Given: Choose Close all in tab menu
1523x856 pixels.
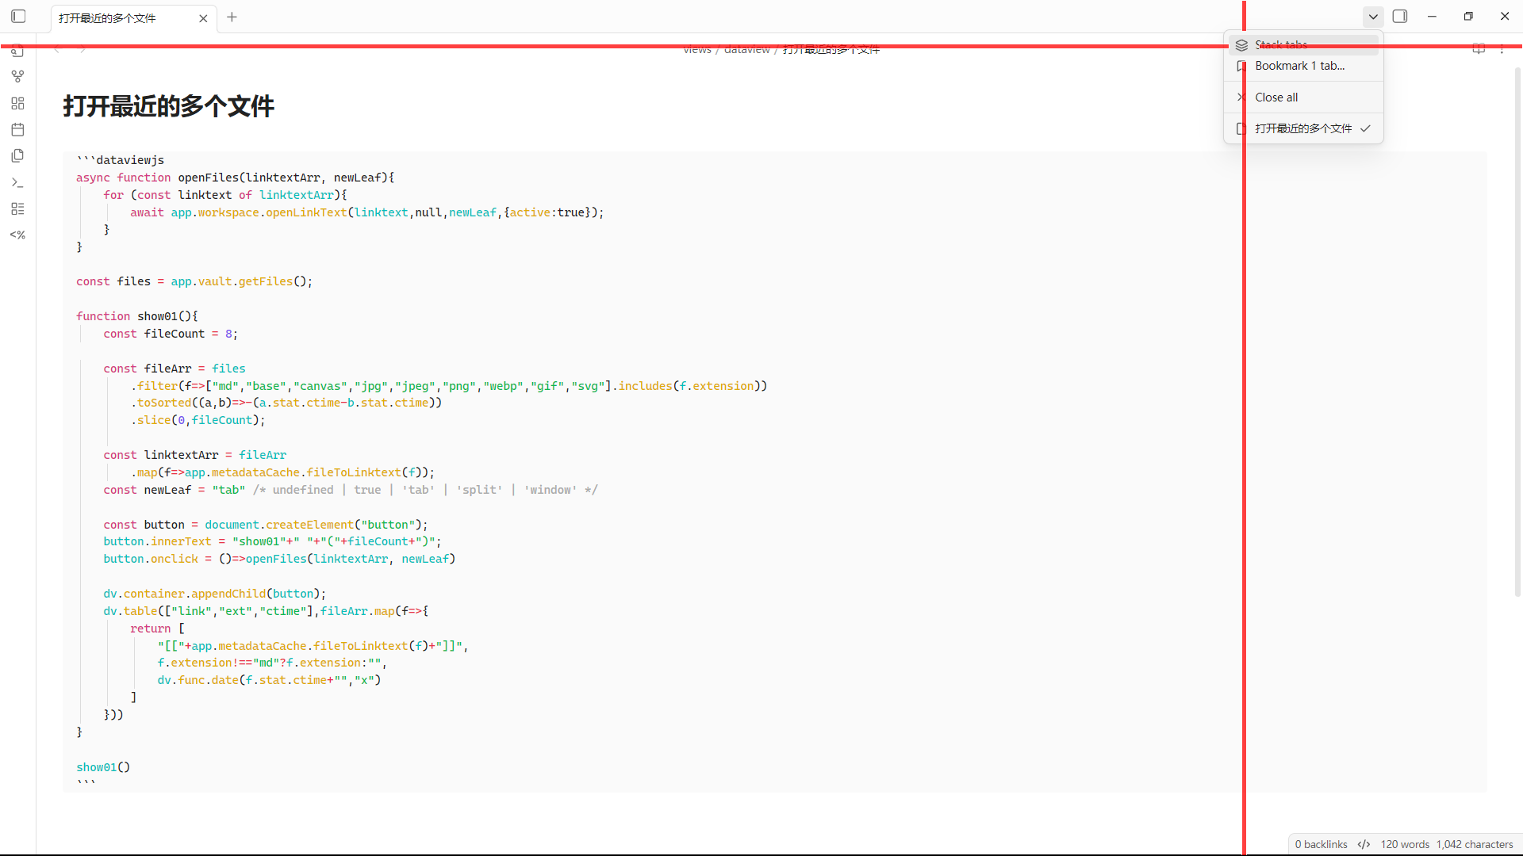Looking at the screenshot, I should click(x=1304, y=97).
